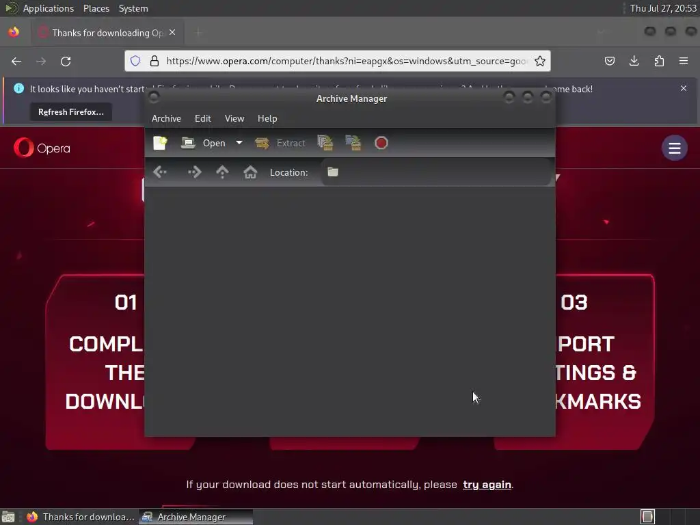This screenshot has width=700, height=525.
Task: Select the Thanks for downloading Opera tab
Action: [107, 33]
